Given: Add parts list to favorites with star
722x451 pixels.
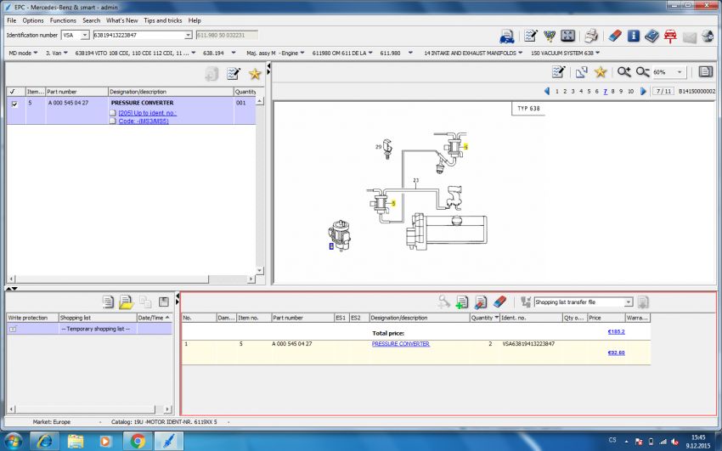Looking at the screenshot, I should tap(255, 74).
